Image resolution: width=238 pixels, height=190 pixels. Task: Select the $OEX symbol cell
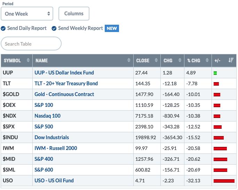point(17,105)
